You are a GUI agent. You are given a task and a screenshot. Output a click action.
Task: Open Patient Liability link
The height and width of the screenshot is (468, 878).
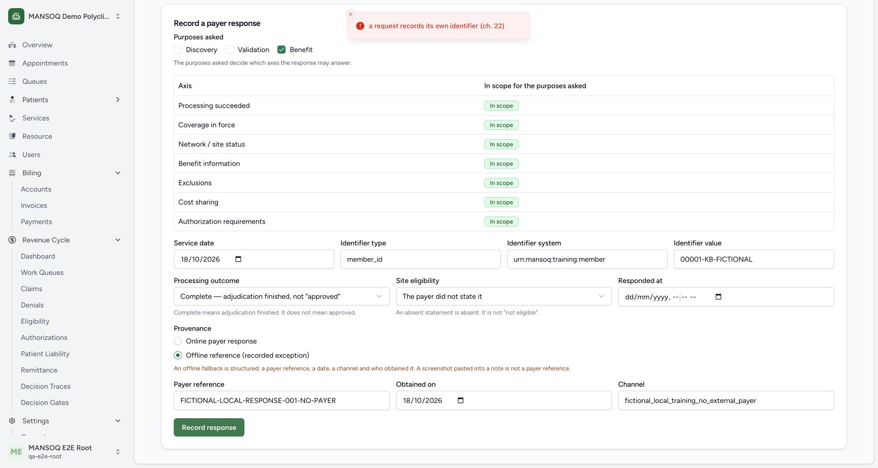pyautogui.click(x=45, y=354)
